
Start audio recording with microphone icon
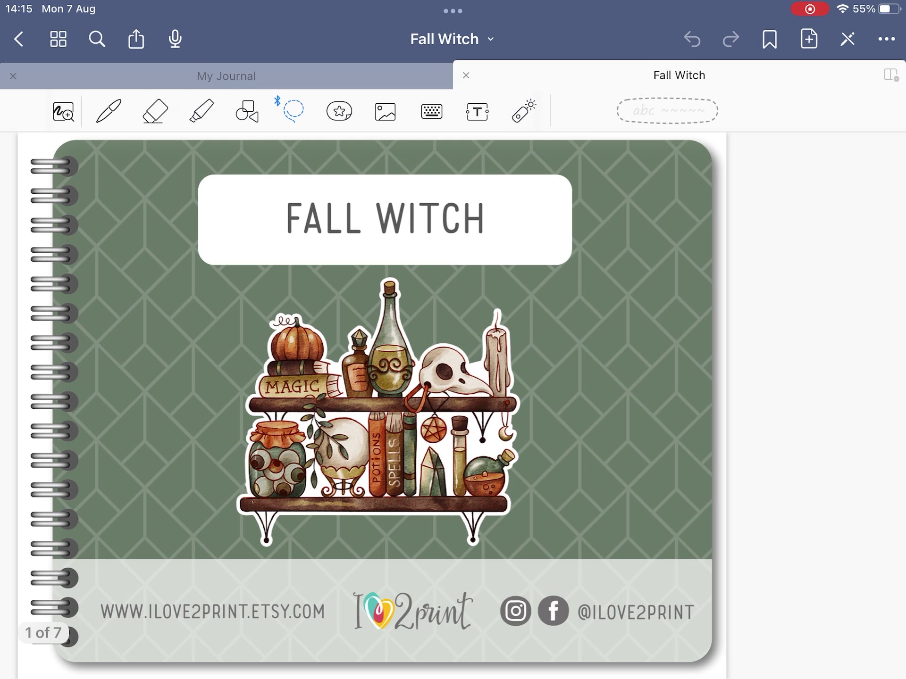(175, 39)
